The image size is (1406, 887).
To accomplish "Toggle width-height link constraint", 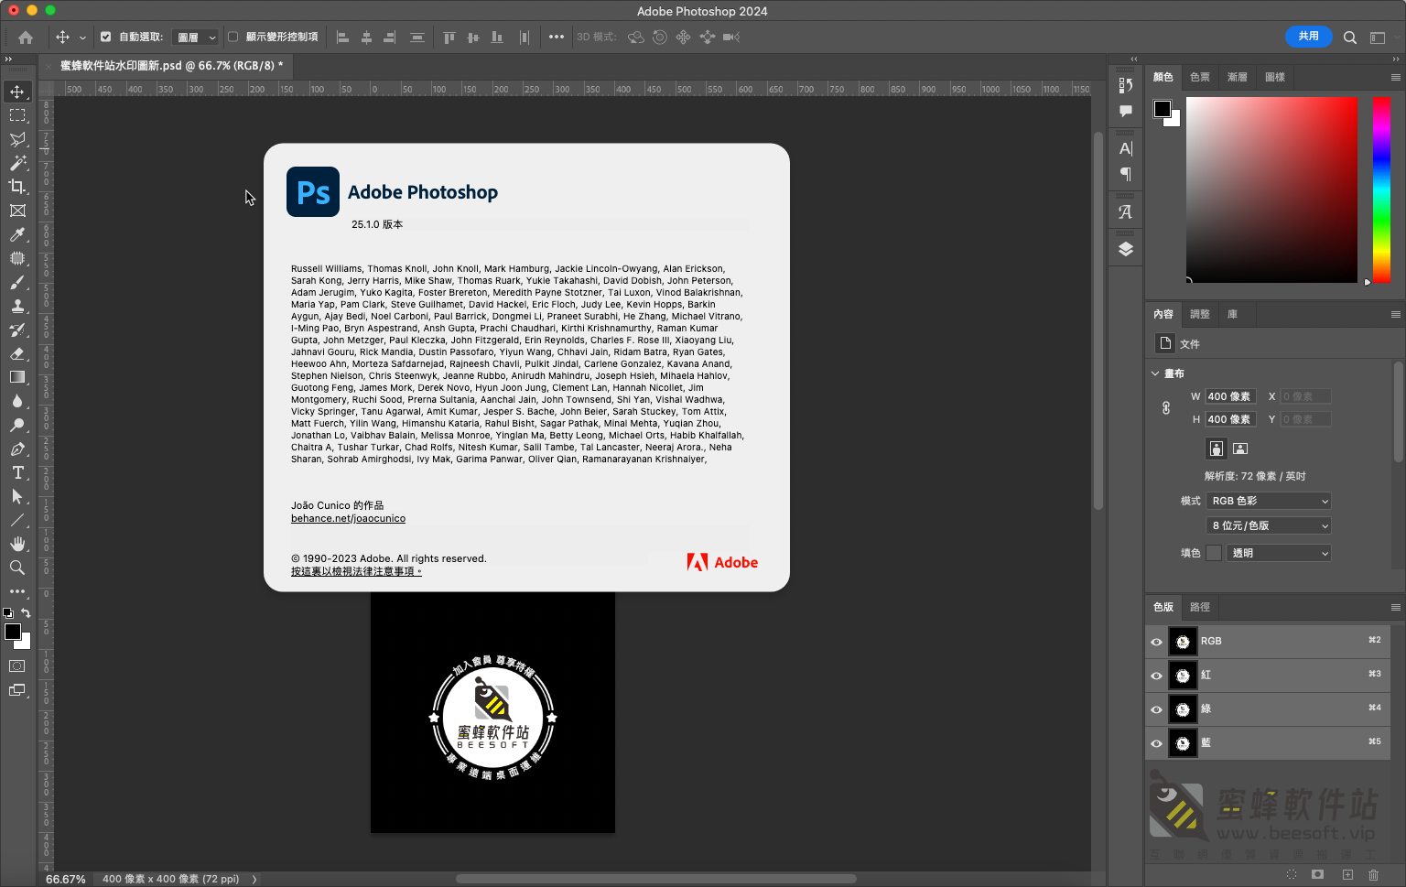I will pyautogui.click(x=1166, y=408).
